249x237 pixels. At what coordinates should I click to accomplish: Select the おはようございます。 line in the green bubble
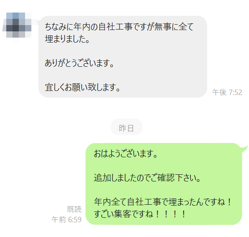pyautogui.click(x=125, y=154)
